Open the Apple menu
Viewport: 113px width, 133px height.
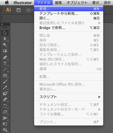[x=7, y=3]
